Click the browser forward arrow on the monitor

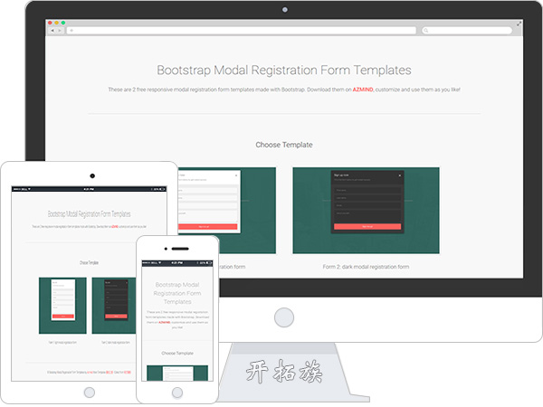[60, 31]
